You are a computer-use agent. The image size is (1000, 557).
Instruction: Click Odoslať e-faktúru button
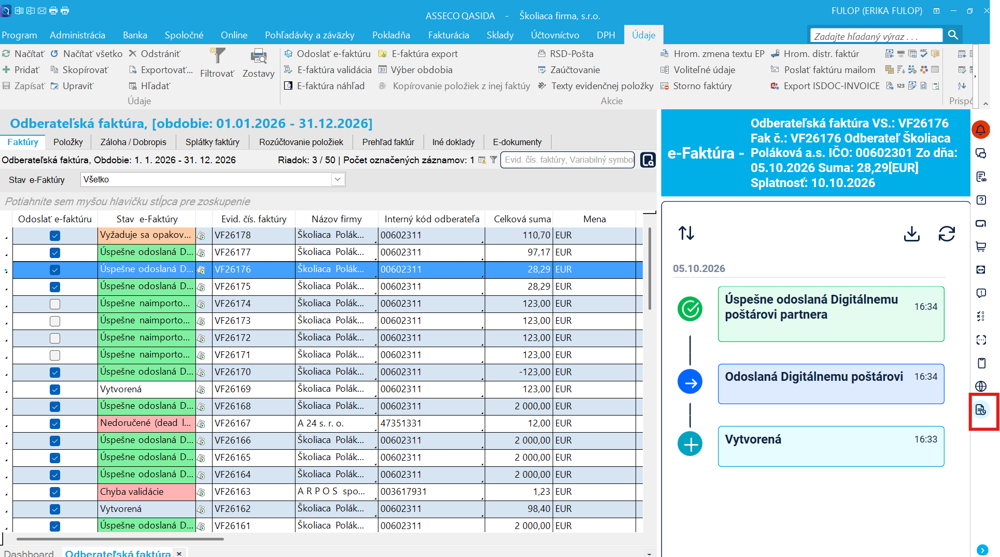[328, 54]
